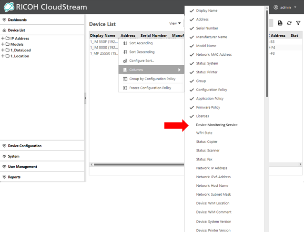Expand the Models tree node

(x=3, y=44)
